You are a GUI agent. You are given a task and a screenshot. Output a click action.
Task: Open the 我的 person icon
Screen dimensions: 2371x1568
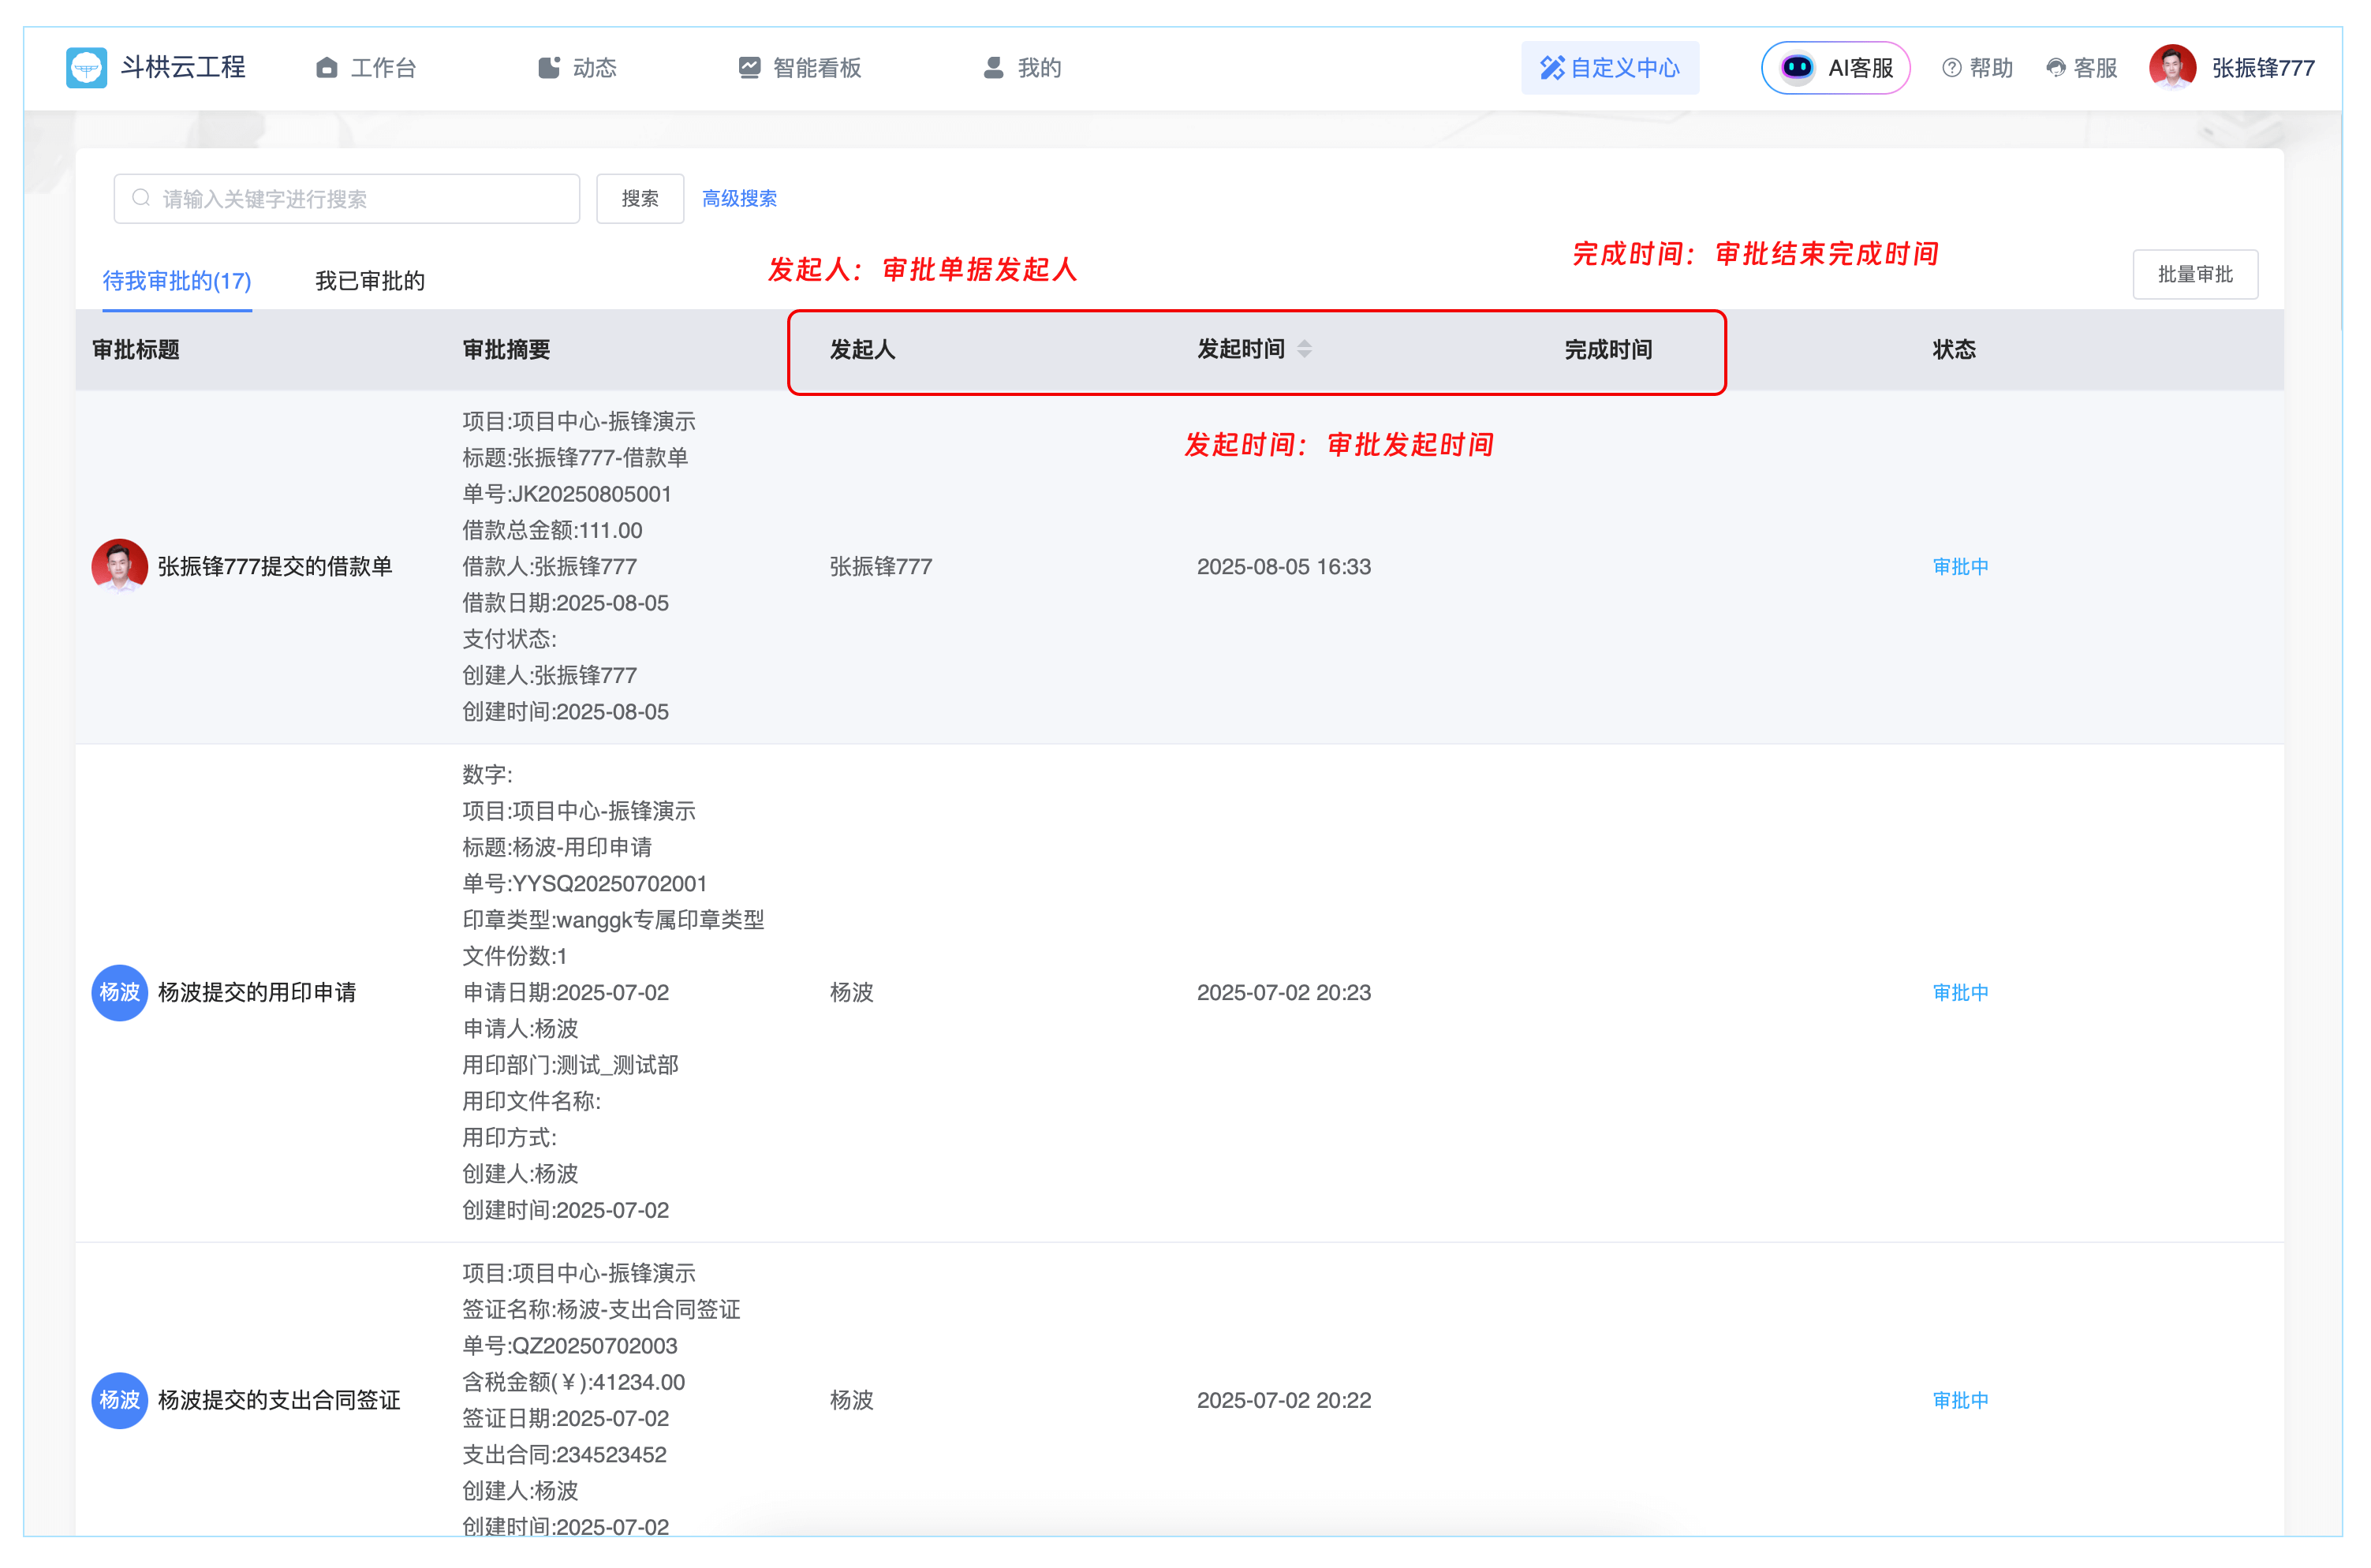tap(993, 67)
